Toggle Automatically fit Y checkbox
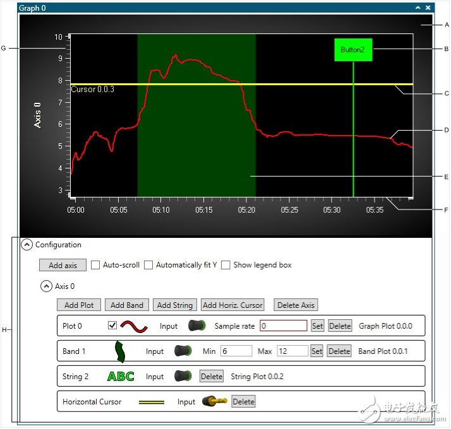Image resolution: width=451 pixels, height=429 pixels. tap(149, 265)
